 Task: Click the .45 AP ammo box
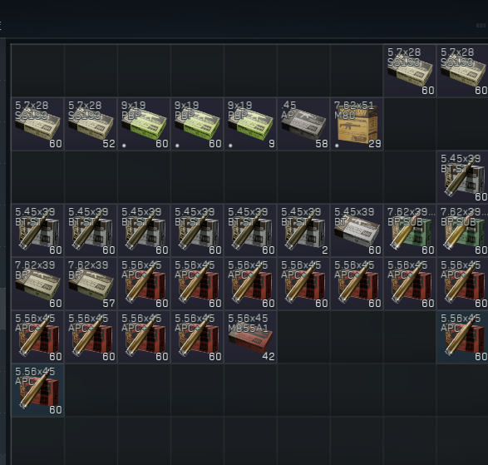[x=303, y=124]
